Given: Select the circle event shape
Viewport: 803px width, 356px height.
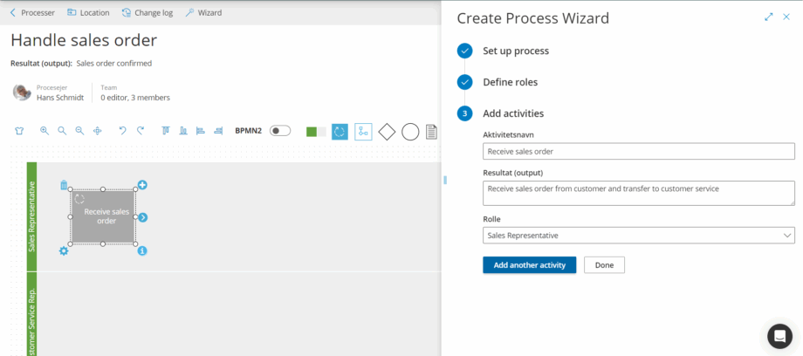Looking at the screenshot, I should (410, 132).
